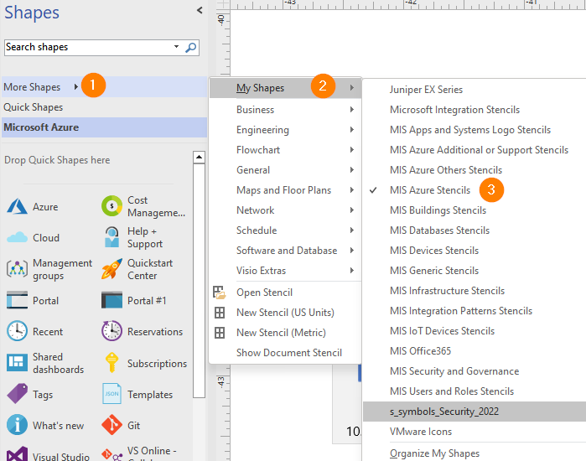Click the Azure shape icon

pos(17,206)
